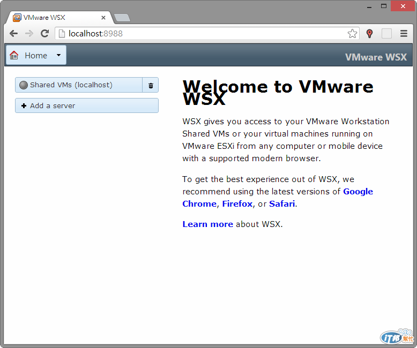The image size is (417, 348).
Task: Open the Chrome hamburger menu
Action: click(x=404, y=34)
